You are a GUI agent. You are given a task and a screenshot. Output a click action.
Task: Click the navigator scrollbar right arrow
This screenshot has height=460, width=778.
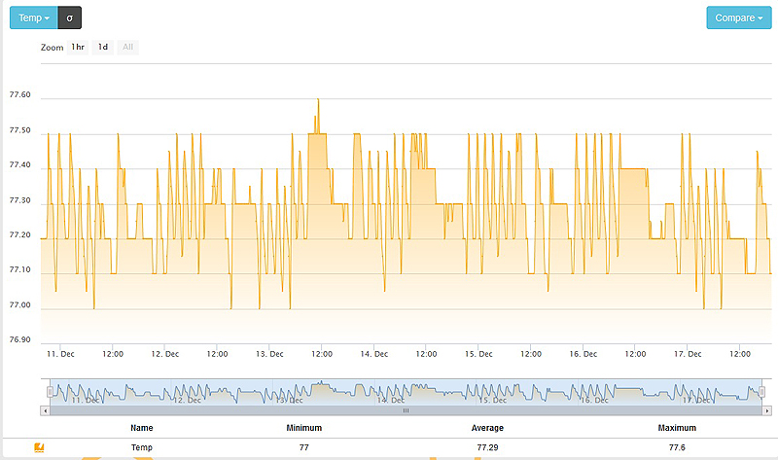point(767,410)
